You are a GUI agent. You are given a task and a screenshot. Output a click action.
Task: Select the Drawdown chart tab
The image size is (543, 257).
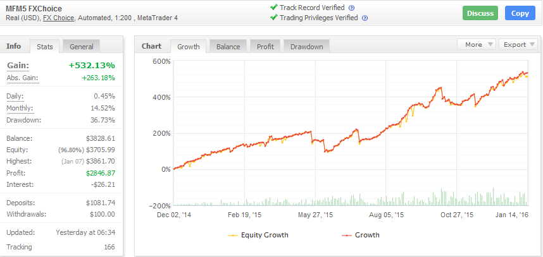[306, 47]
